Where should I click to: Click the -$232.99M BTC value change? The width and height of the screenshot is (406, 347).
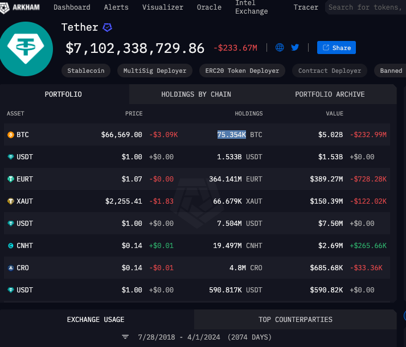coord(368,135)
